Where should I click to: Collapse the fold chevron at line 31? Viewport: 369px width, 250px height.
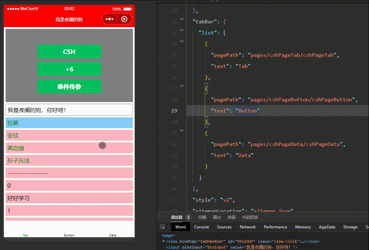click(182, 130)
